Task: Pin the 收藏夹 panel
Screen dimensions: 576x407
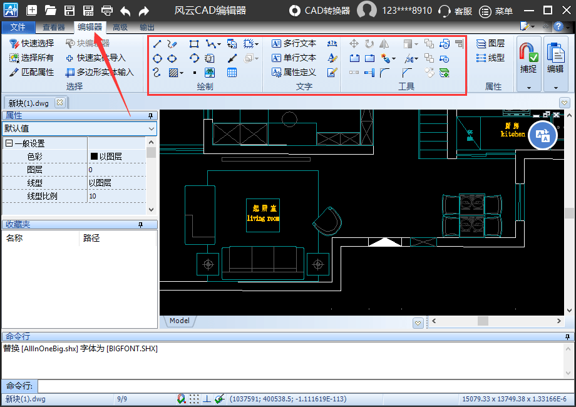Action: [x=140, y=224]
